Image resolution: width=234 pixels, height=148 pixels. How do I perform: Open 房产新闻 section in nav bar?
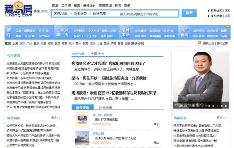tap(184, 32)
